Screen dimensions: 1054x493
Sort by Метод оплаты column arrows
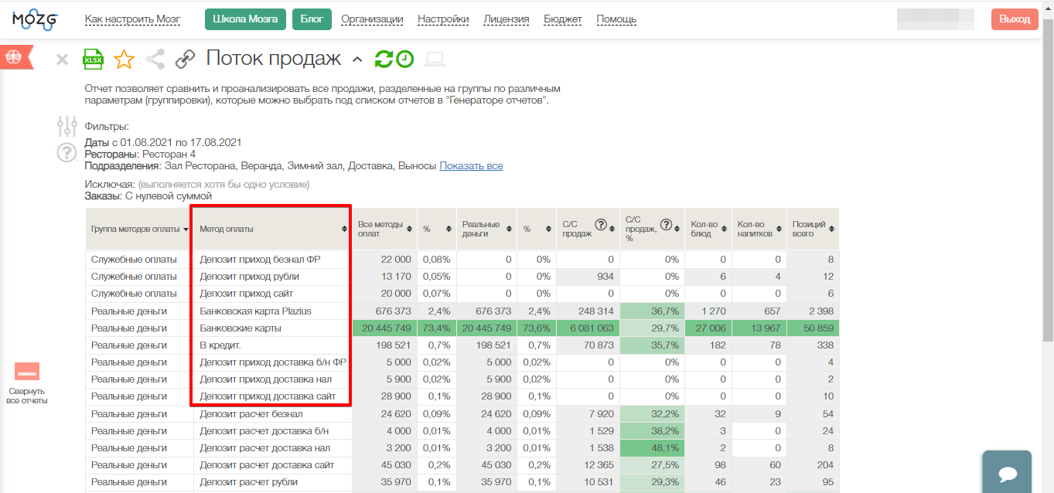344,229
